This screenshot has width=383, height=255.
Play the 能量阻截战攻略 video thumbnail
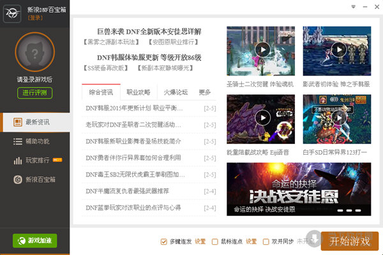pyautogui.click(x=260, y=119)
